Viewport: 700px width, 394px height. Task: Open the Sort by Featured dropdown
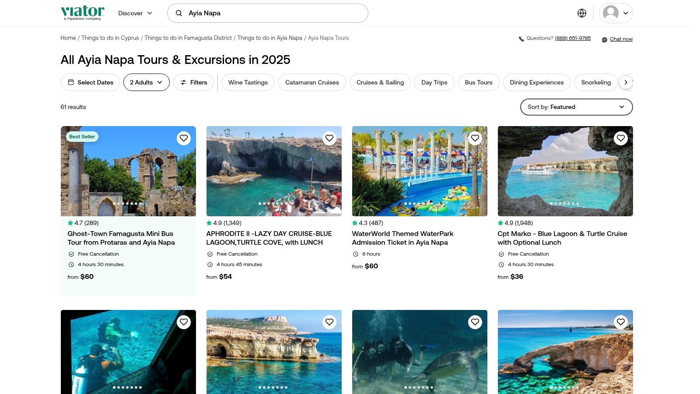click(576, 107)
